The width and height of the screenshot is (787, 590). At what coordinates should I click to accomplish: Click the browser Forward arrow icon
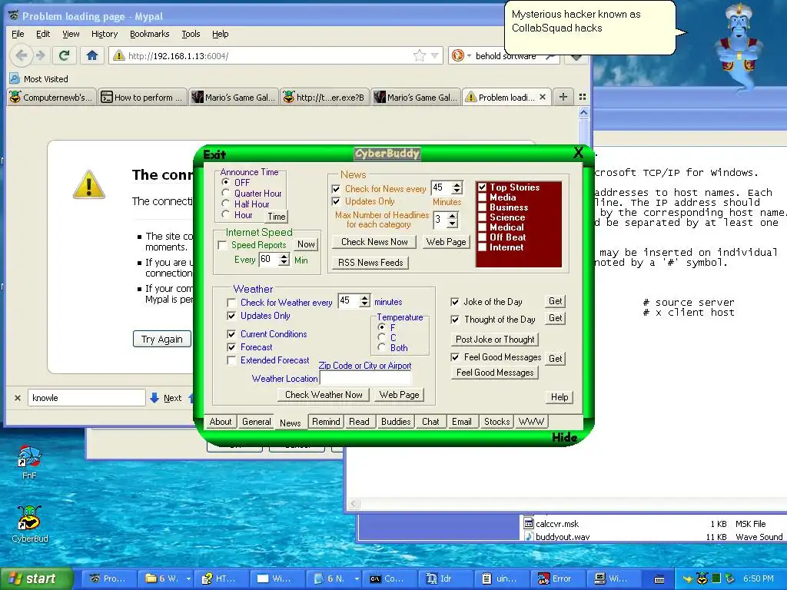click(x=41, y=55)
